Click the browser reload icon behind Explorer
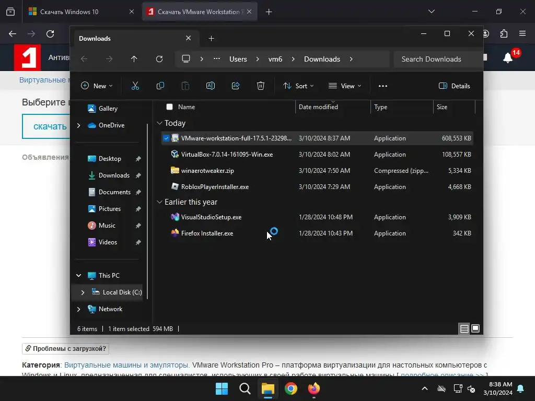 50,34
